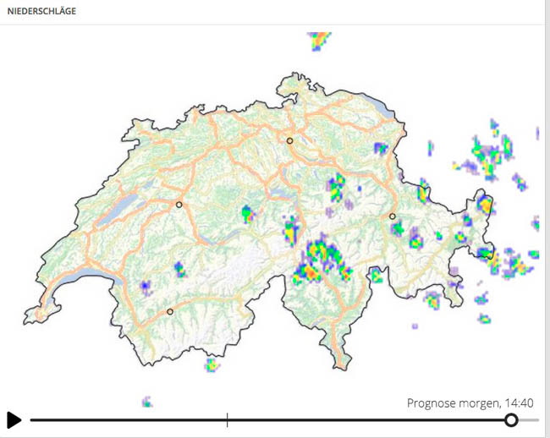The height and width of the screenshot is (438, 550).
Task: Click the rain cell north of Schaffhausen
Action: tap(319, 41)
